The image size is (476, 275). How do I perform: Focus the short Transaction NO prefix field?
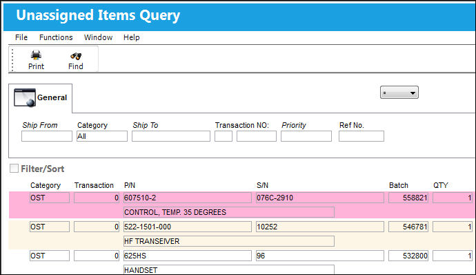click(x=224, y=136)
